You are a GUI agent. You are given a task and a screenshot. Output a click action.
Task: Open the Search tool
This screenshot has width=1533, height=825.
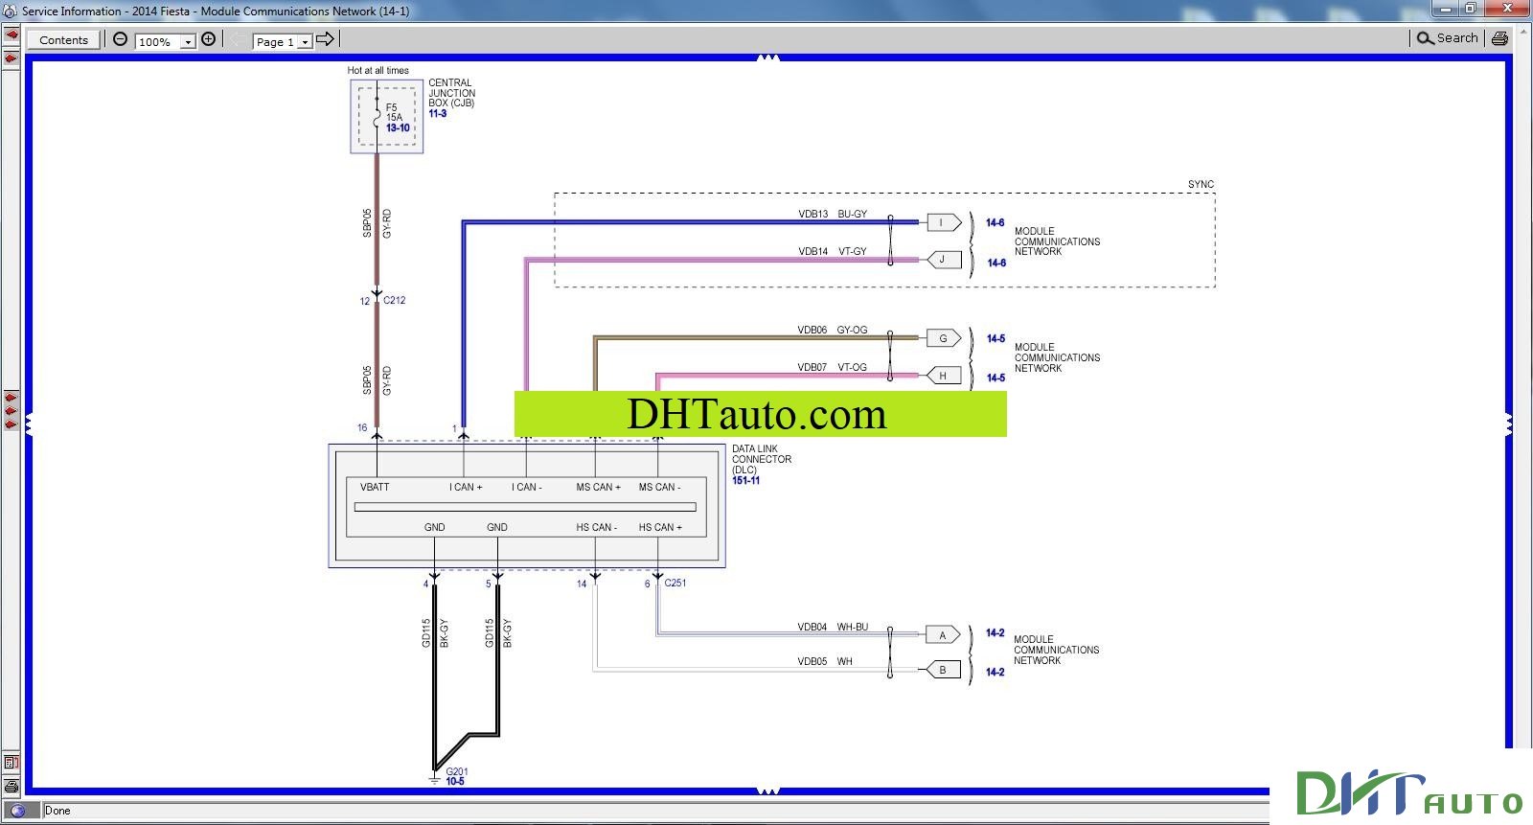click(1448, 38)
